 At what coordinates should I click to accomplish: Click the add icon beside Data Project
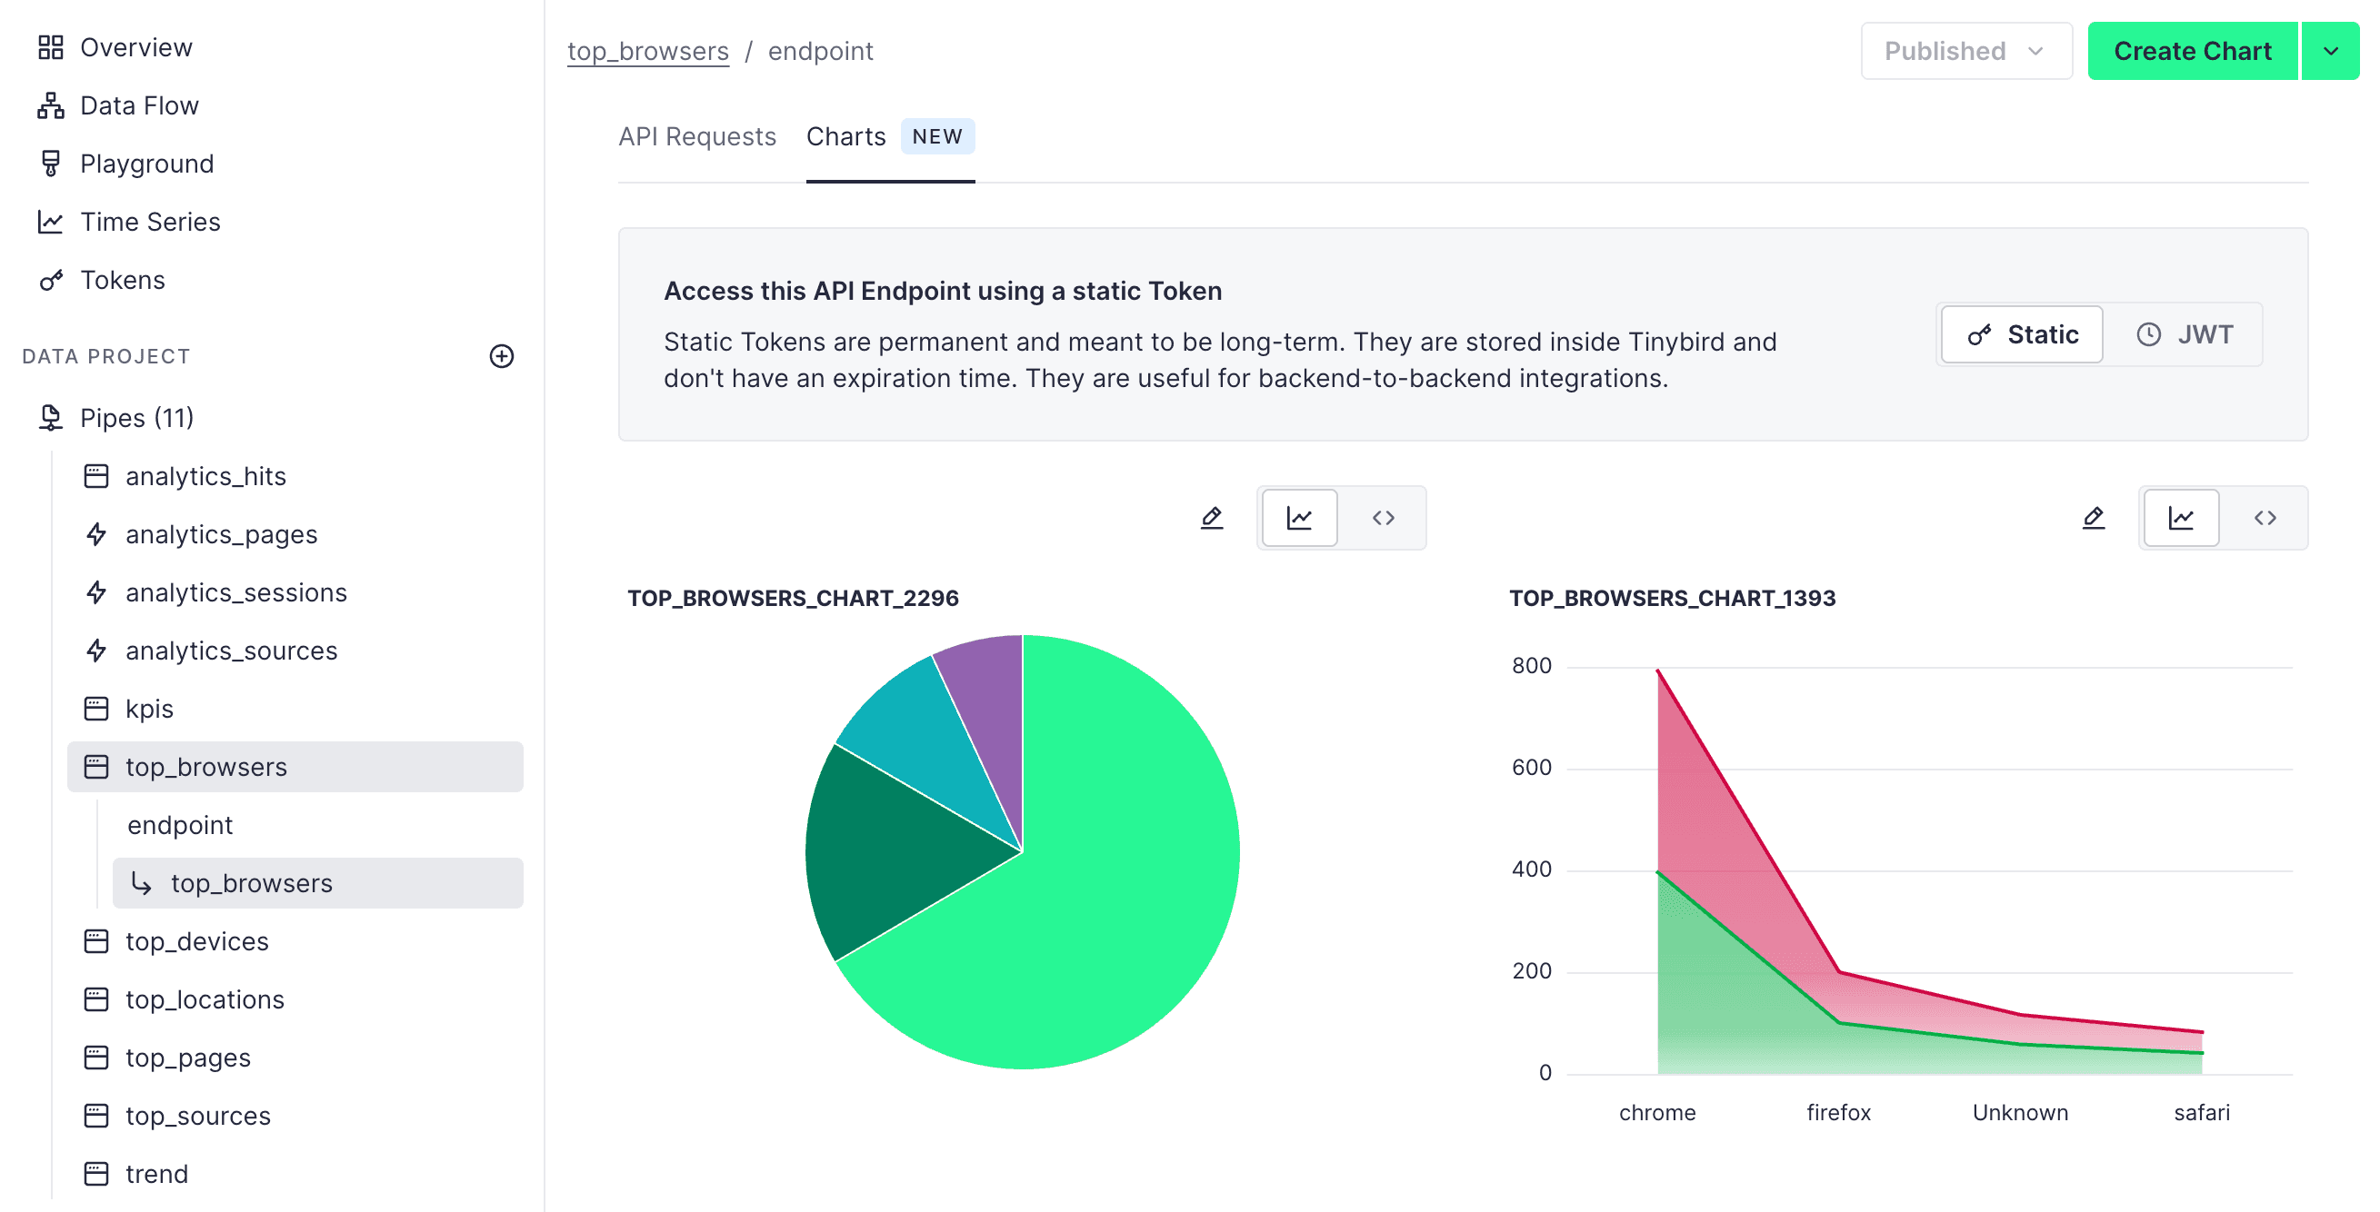pos(501,356)
